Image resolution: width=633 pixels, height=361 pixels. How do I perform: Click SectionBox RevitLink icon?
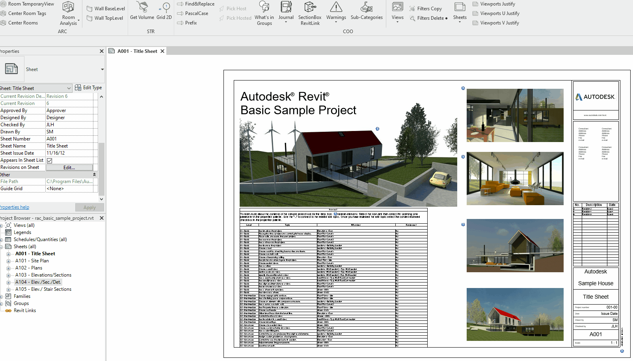click(310, 7)
